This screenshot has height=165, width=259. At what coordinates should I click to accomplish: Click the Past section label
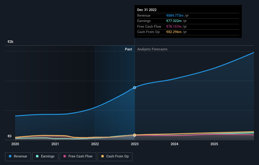click(128, 49)
